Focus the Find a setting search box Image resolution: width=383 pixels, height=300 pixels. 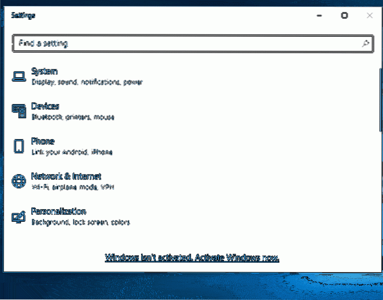pyautogui.click(x=187, y=43)
